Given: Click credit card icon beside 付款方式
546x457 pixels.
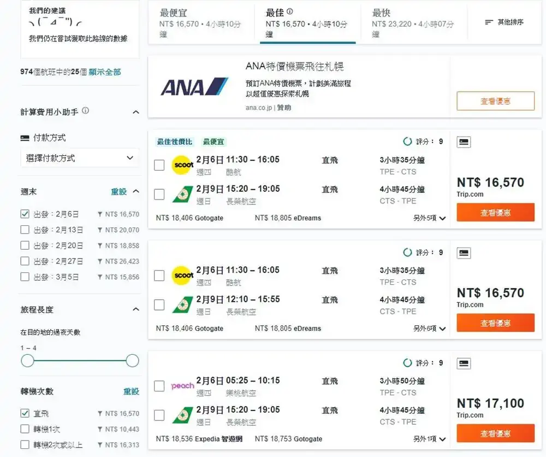Looking at the screenshot, I should pyautogui.click(x=25, y=138).
